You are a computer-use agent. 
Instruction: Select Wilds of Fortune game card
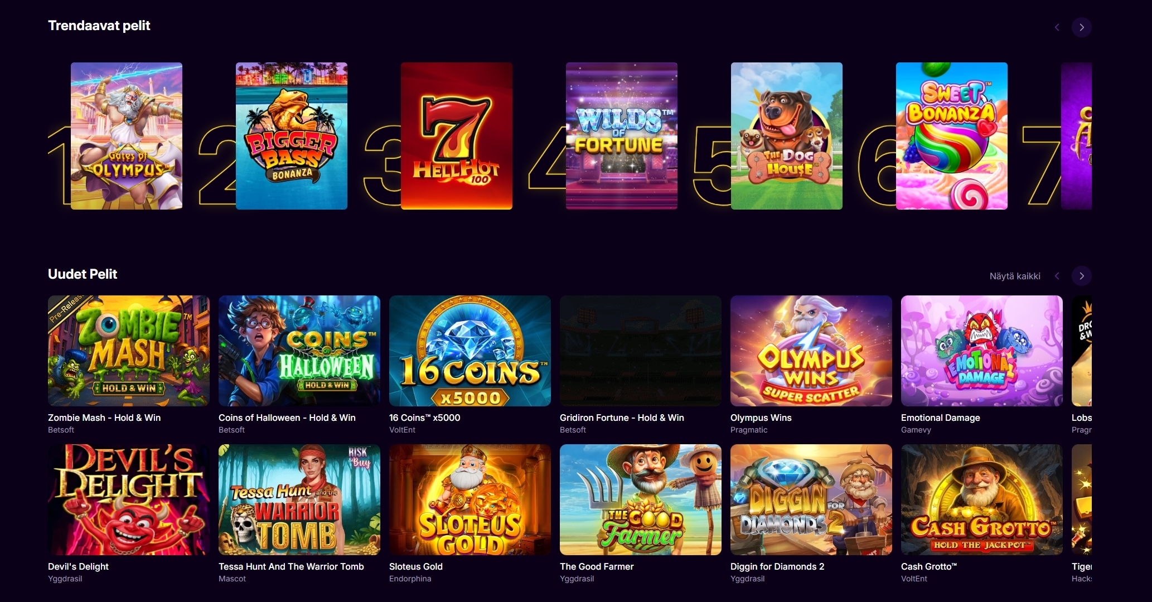(622, 136)
